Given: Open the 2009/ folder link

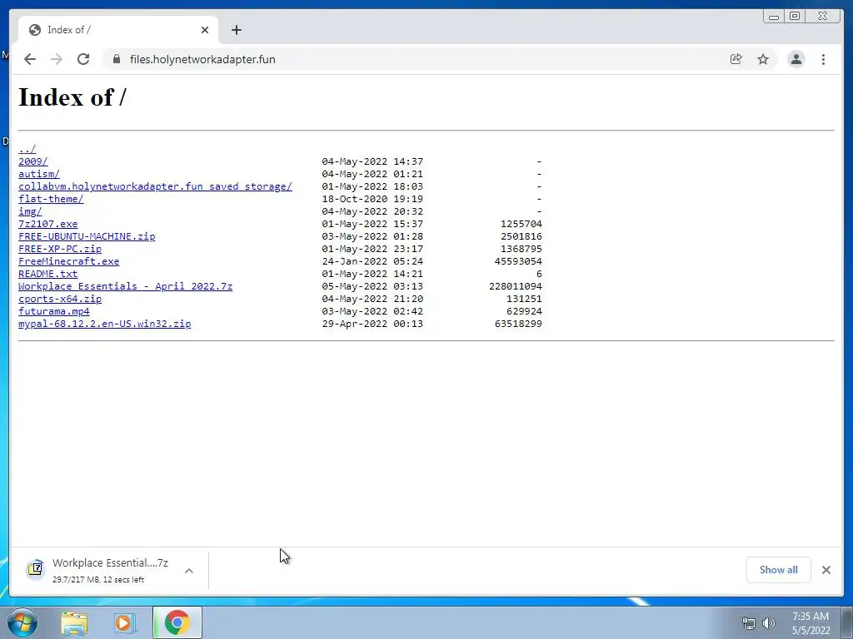Looking at the screenshot, I should [33, 161].
